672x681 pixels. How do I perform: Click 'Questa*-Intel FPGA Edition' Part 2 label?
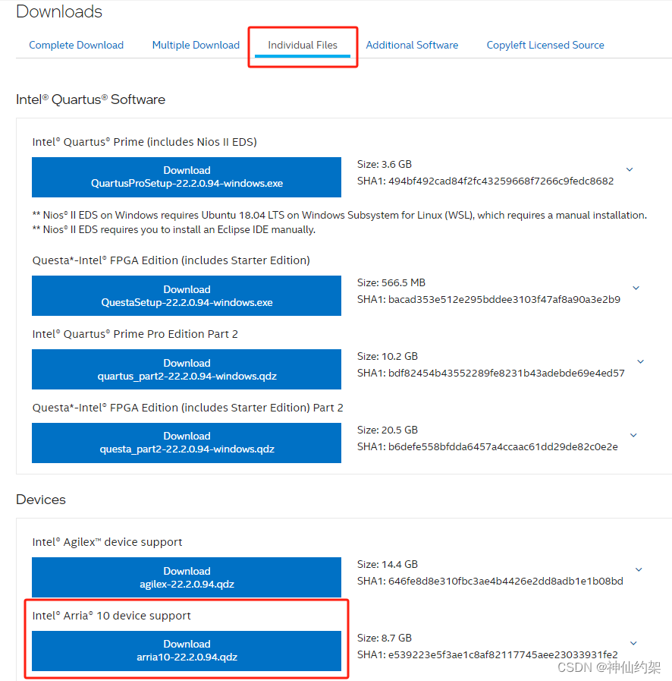pos(187,408)
